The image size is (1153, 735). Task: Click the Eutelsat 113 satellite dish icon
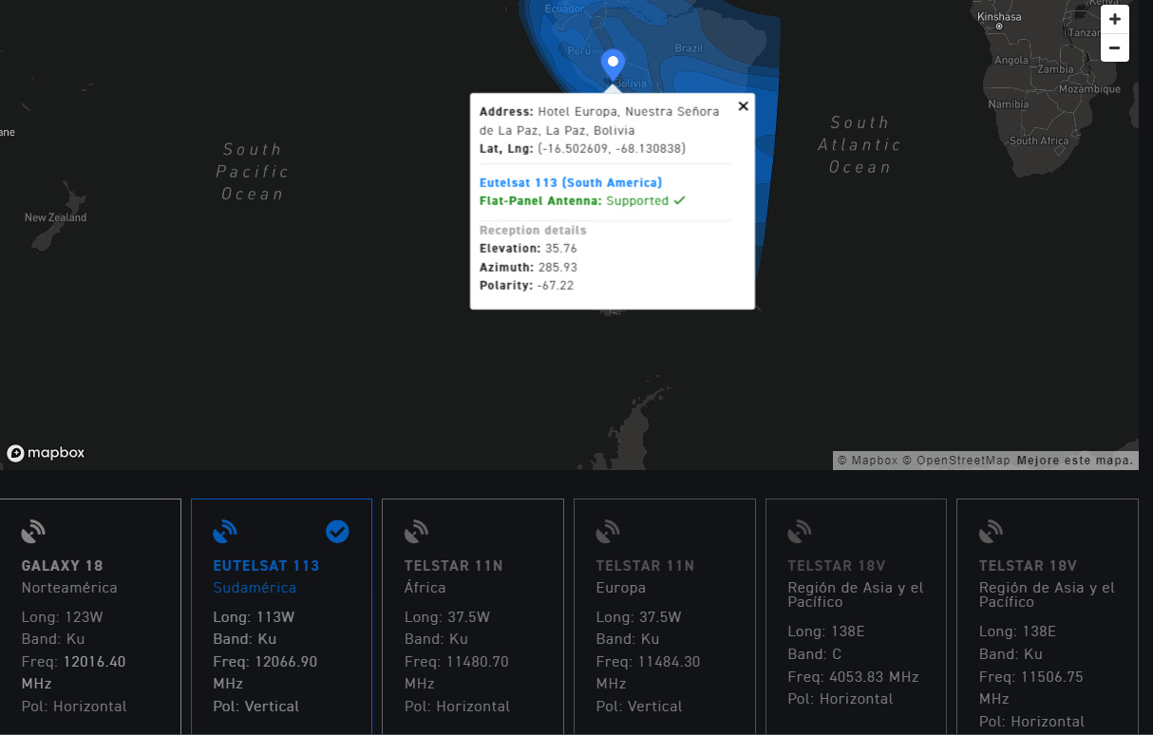225,532
